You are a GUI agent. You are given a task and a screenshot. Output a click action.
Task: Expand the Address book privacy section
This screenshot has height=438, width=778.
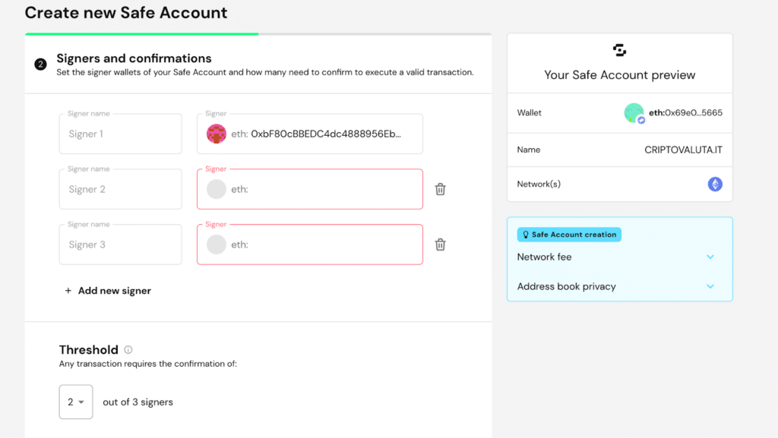tap(620, 286)
